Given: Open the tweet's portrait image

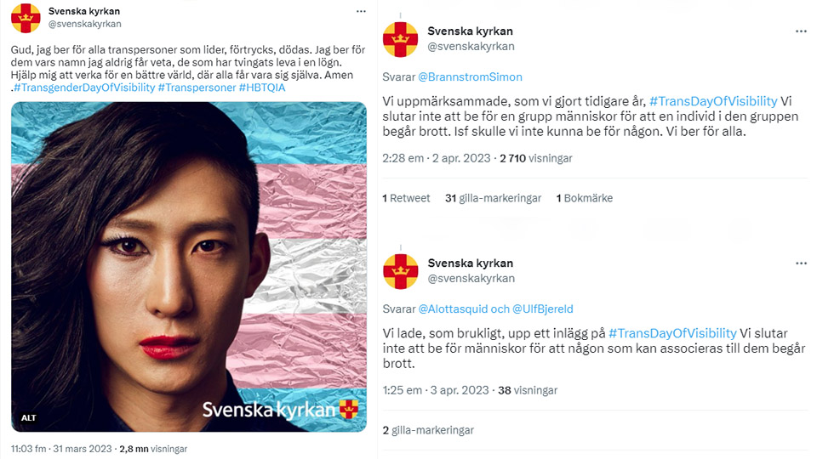Looking at the screenshot, I should coord(189,266).
